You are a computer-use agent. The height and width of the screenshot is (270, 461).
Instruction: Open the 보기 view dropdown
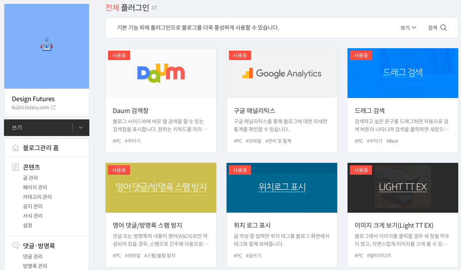tap(408, 28)
